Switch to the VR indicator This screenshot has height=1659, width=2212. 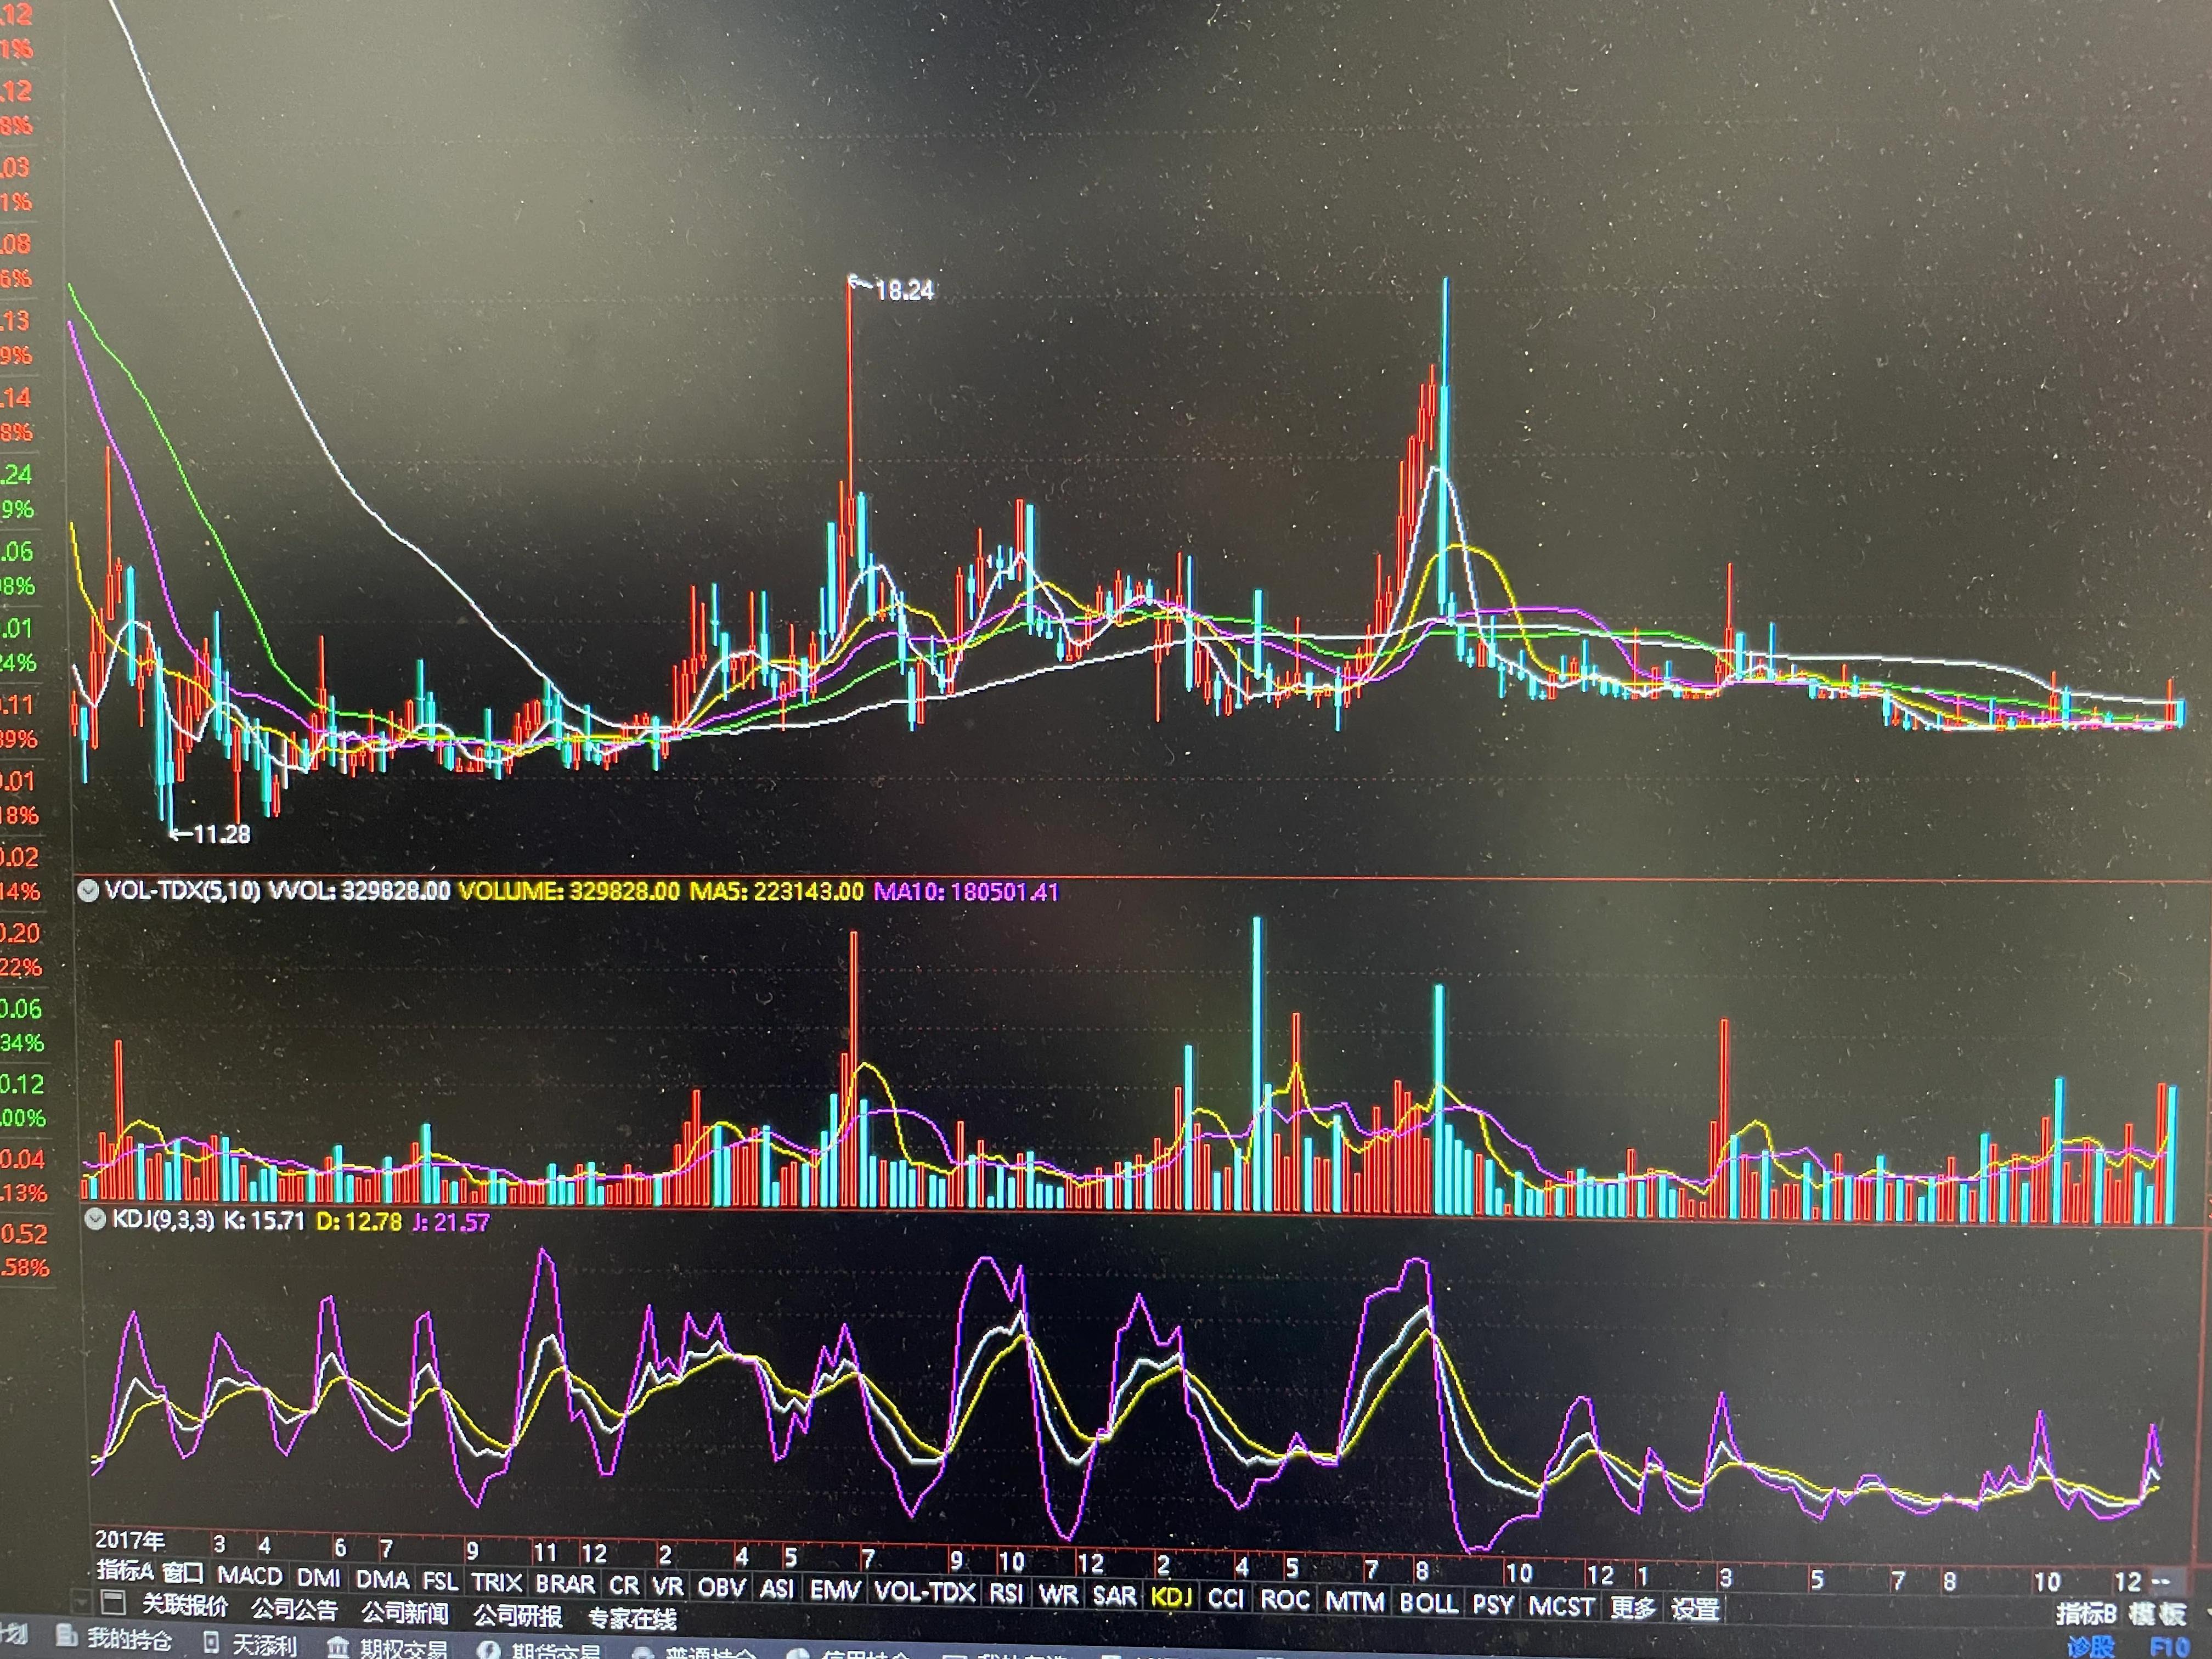(x=668, y=1586)
